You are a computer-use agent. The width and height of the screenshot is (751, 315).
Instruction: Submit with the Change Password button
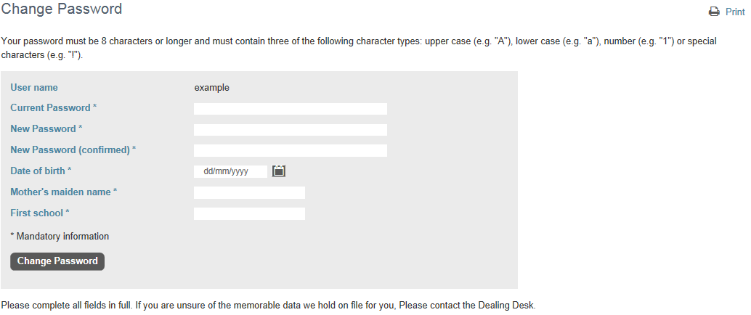point(57,261)
